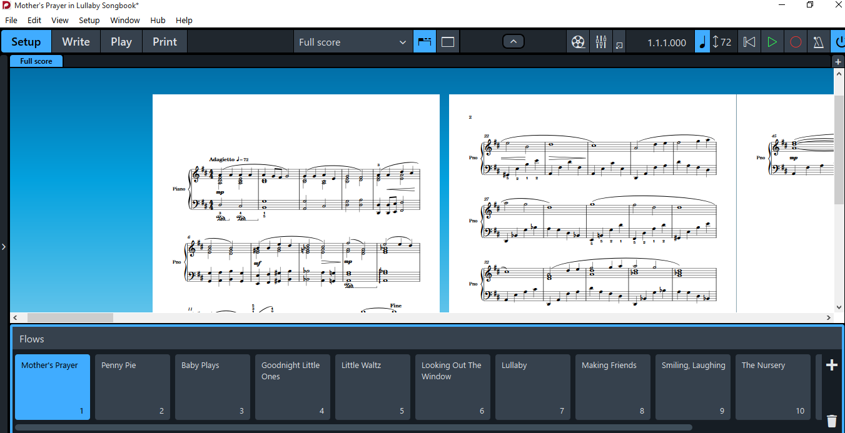Select the Full score document tab
The height and width of the screenshot is (433, 845).
[x=36, y=61]
